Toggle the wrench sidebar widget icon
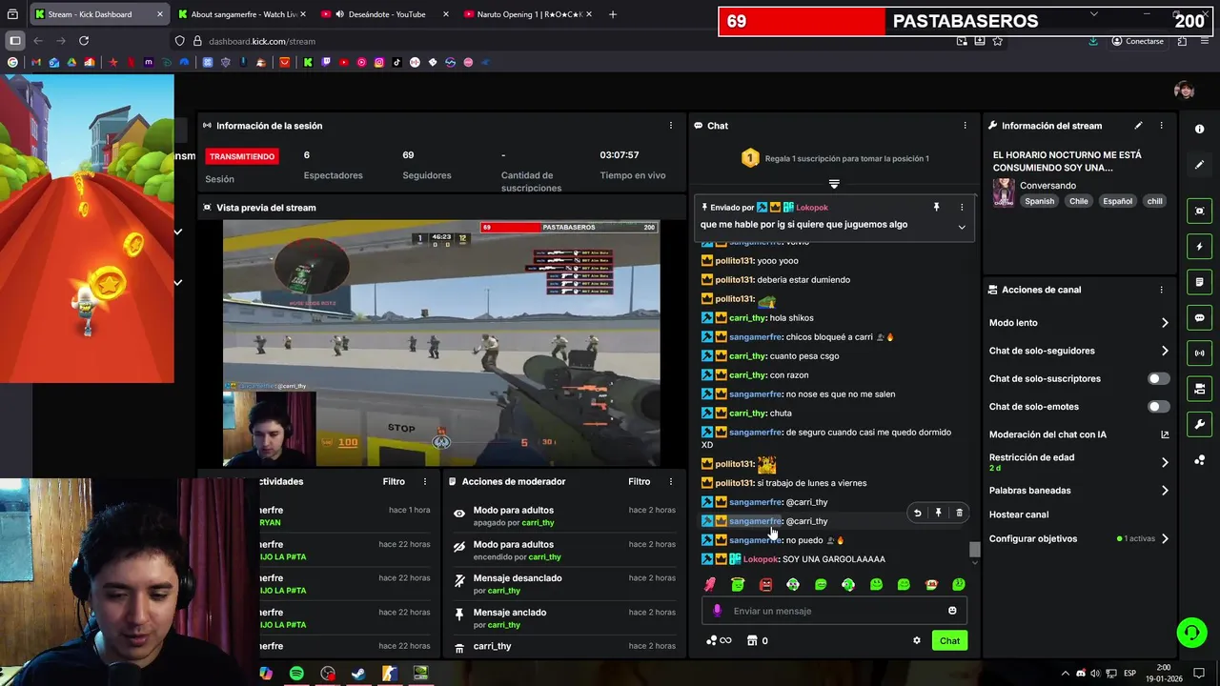 coord(1199,424)
